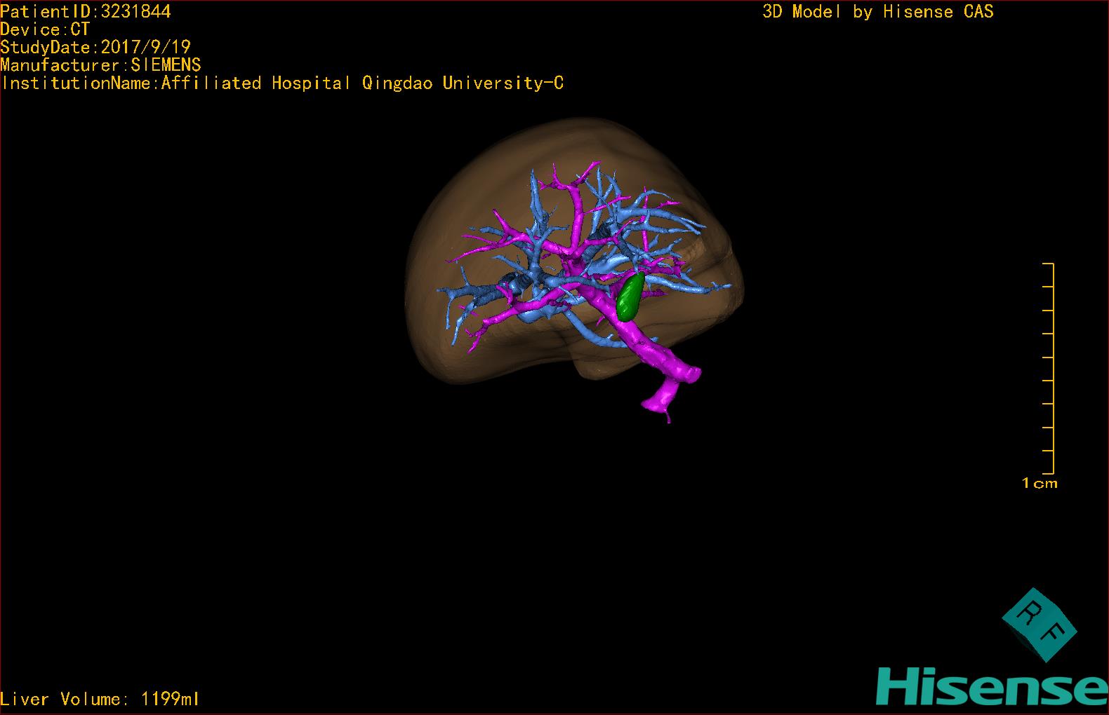Click the "Device:CT" text

click(x=45, y=29)
